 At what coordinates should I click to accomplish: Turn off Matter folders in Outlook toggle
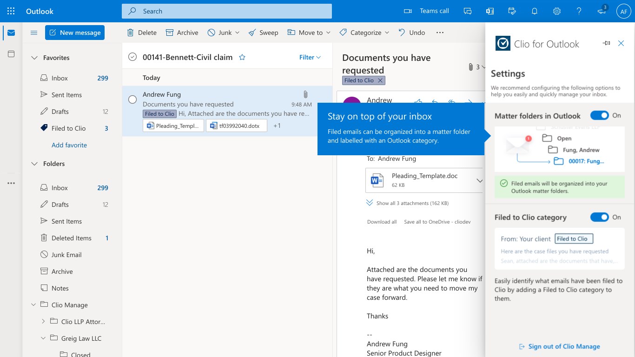tap(599, 115)
